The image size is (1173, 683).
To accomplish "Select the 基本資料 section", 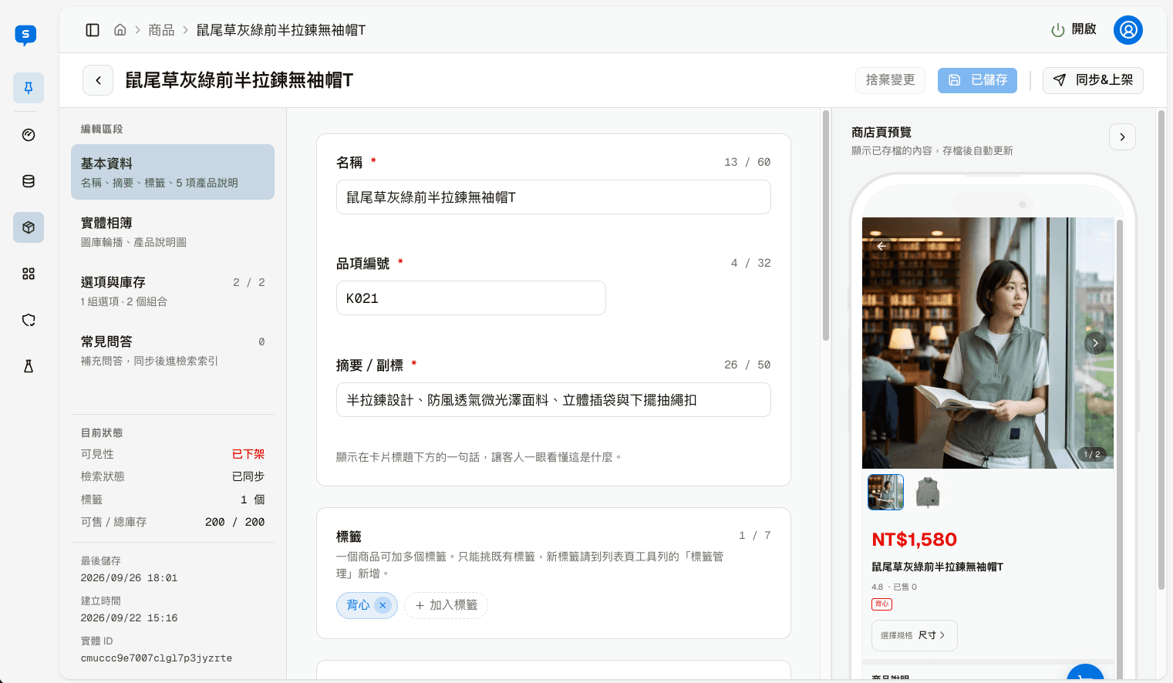I will [173, 172].
